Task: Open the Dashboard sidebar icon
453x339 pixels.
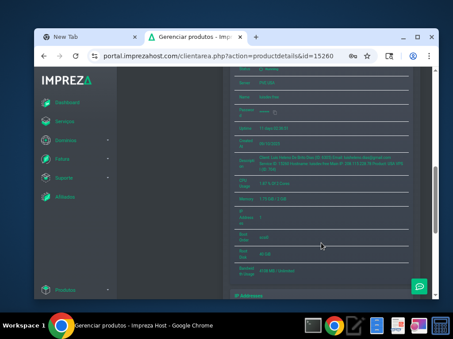Action: click(x=46, y=102)
